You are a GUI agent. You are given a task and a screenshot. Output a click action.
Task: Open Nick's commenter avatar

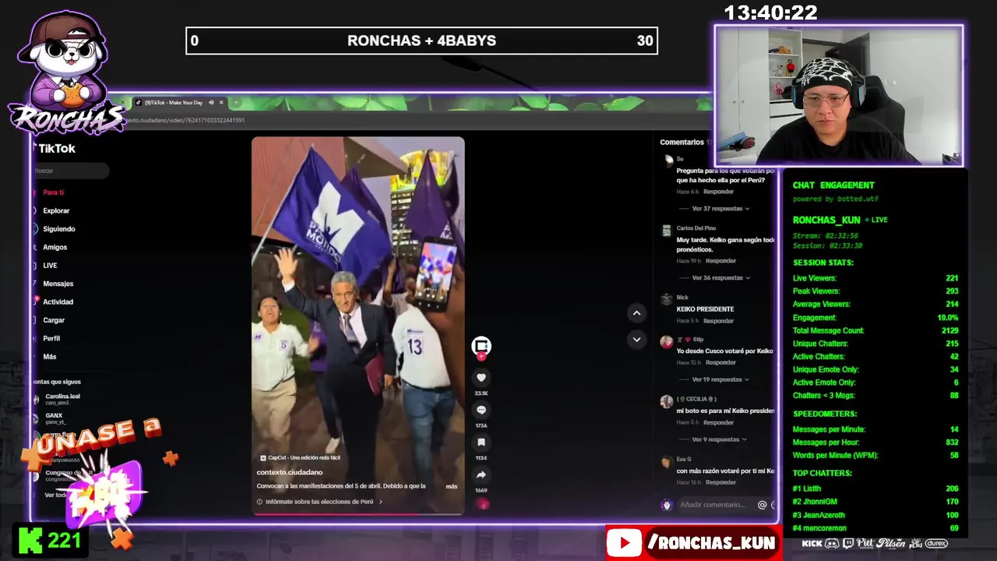[666, 299]
